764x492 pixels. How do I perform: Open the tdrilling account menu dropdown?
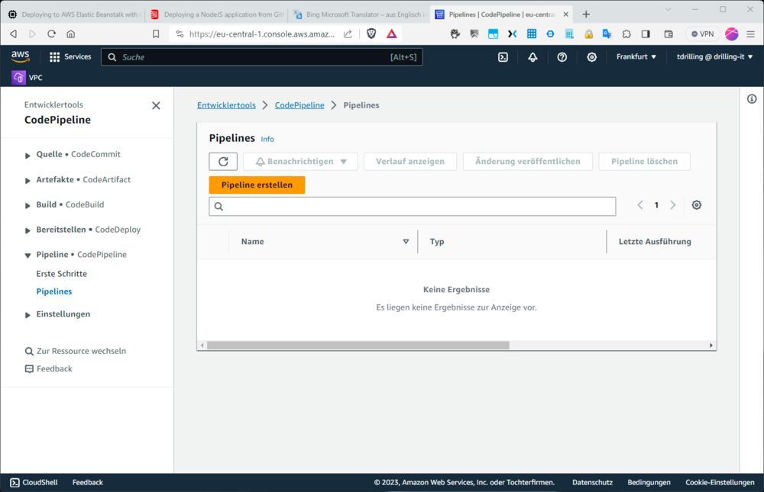(715, 57)
